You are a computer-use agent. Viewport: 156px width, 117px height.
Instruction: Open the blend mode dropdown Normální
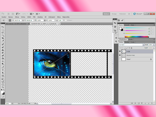(x=132, y=45)
